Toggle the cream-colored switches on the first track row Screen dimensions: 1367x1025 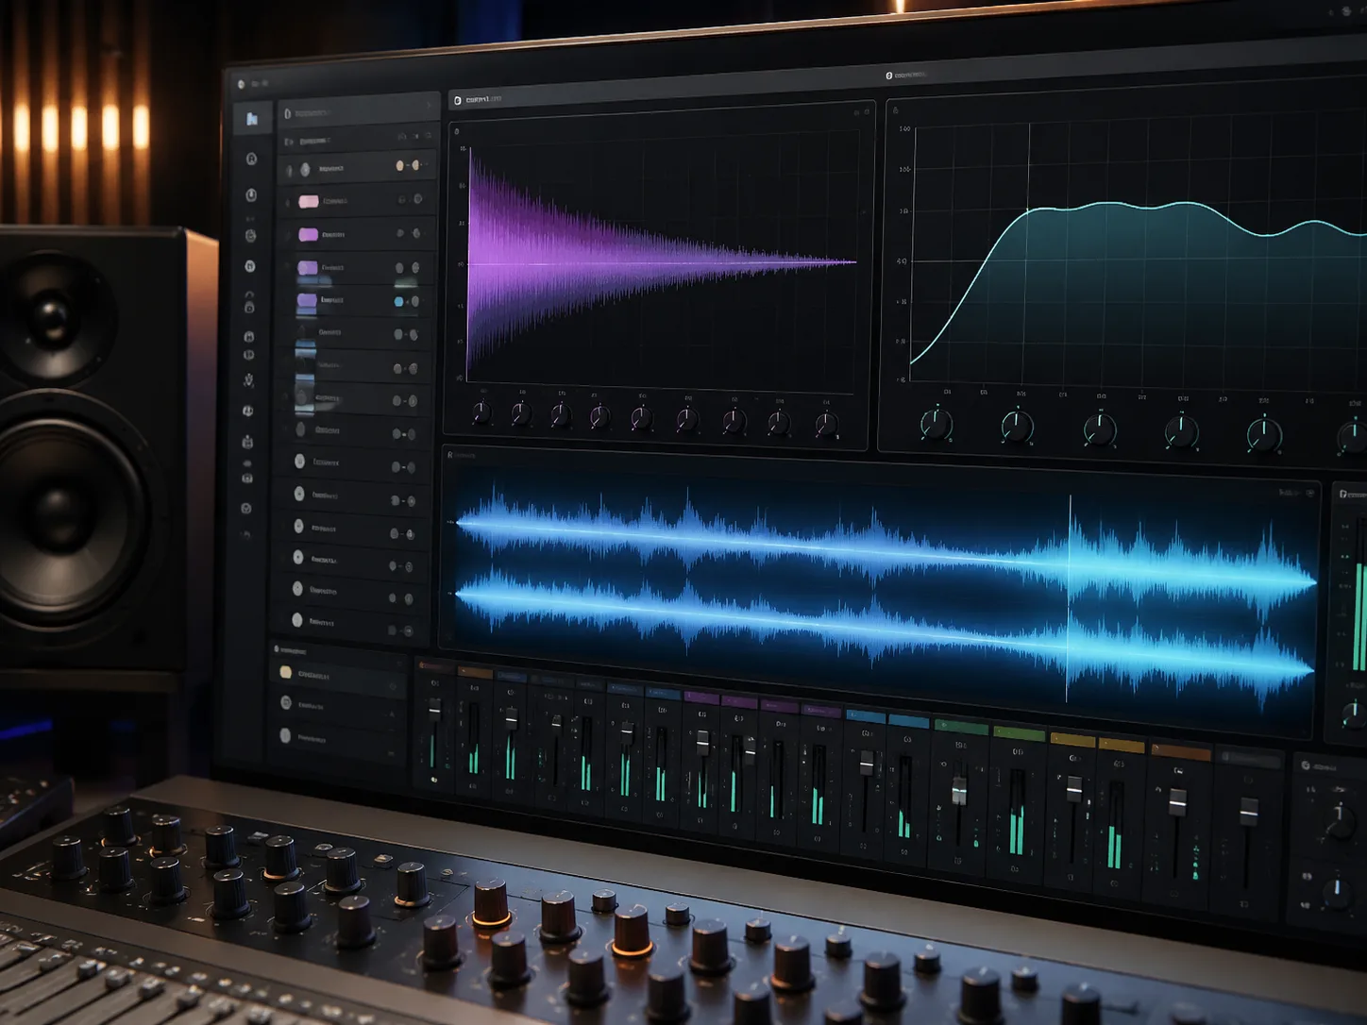pyautogui.click(x=407, y=165)
